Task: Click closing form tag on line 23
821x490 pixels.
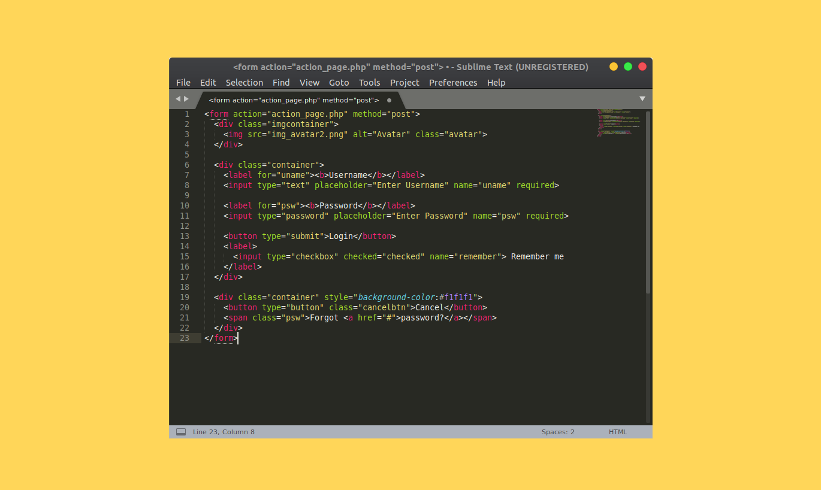Action: [221, 338]
